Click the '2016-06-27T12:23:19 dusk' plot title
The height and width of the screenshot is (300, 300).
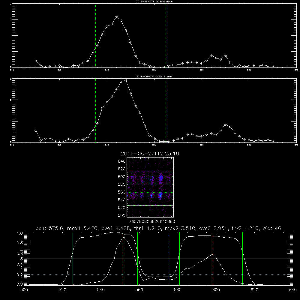click(154, 76)
